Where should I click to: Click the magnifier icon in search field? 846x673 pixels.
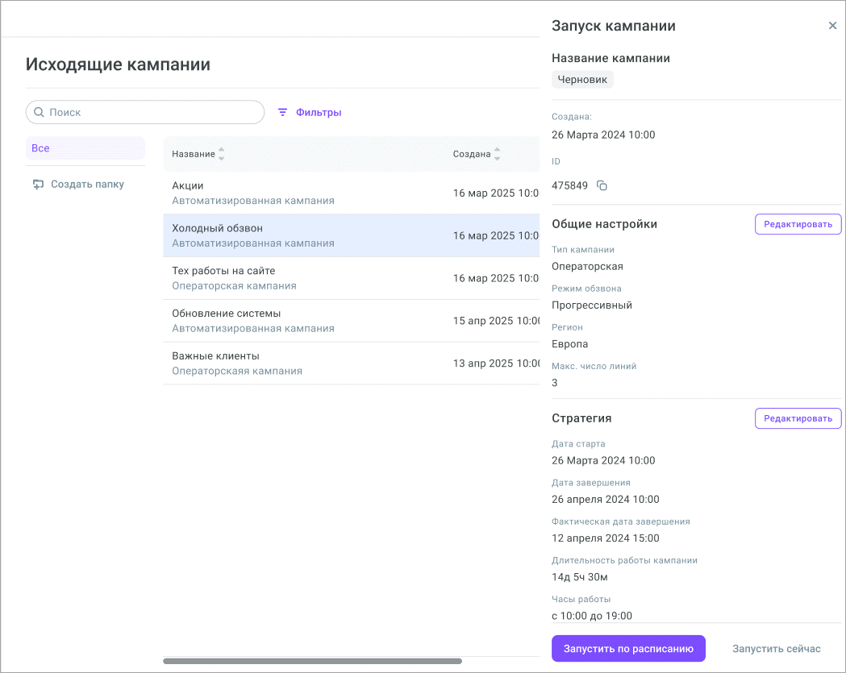[x=39, y=113]
